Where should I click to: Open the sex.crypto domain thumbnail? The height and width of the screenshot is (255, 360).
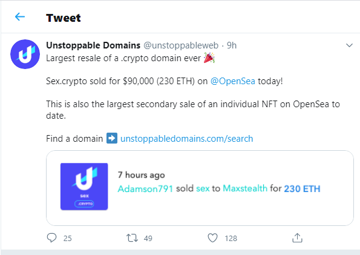[x=84, y=187]
